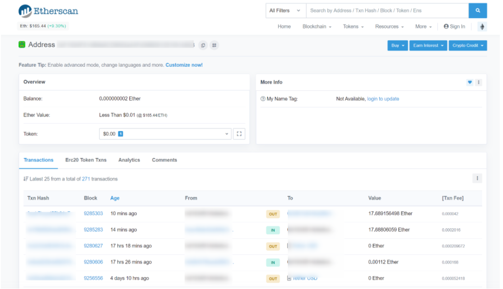Switch to the Transactions tab
The image size is (503, 289).
(38, 160)
